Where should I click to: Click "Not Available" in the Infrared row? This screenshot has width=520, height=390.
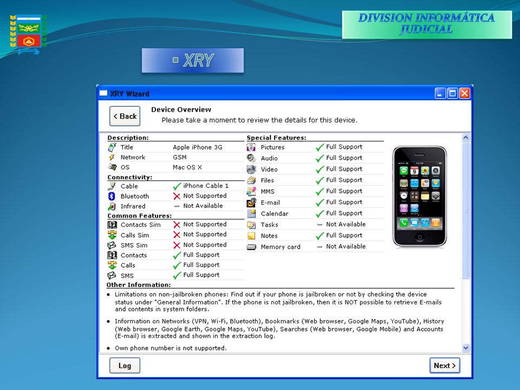pos(203,206)
